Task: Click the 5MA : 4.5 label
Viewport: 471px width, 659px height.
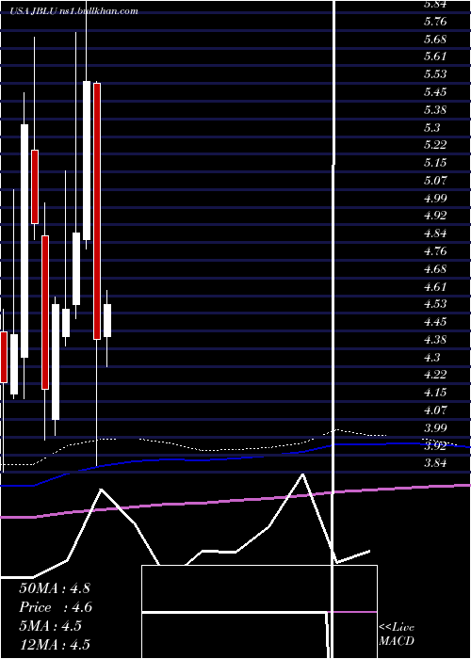Action: point(51,626)
